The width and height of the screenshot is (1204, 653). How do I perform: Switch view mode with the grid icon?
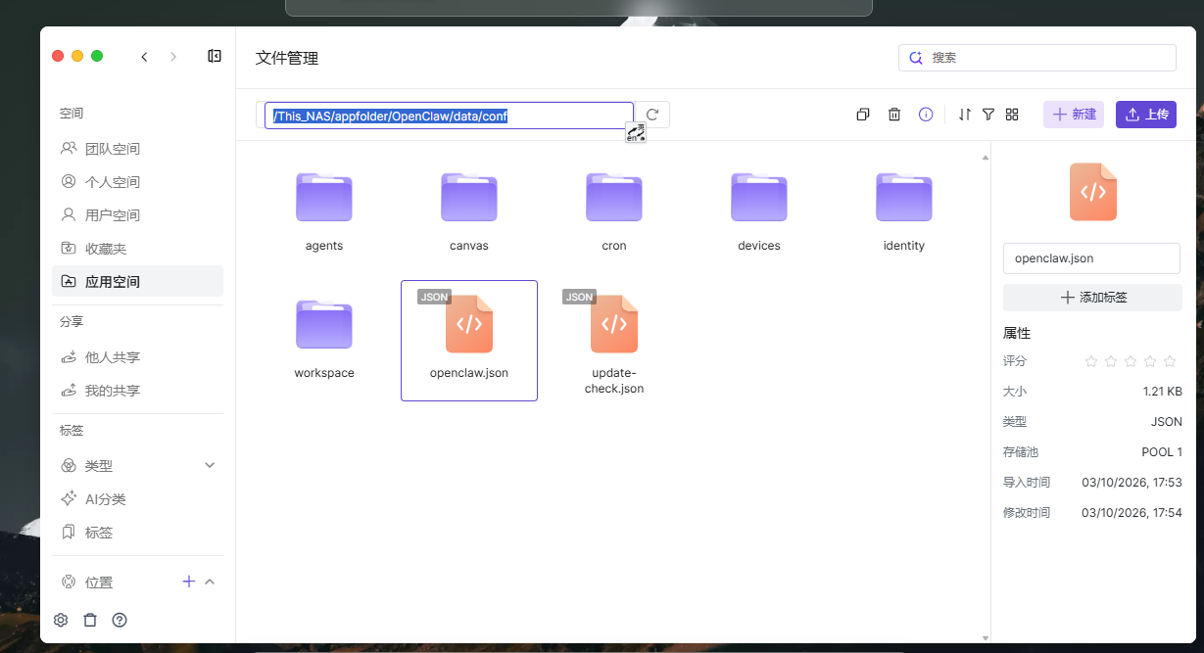point(1012,115)
